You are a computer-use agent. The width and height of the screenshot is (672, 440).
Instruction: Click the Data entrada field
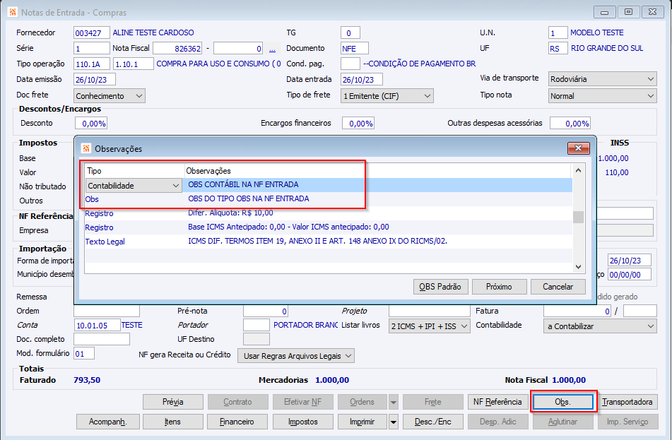[x=362, y=79]
